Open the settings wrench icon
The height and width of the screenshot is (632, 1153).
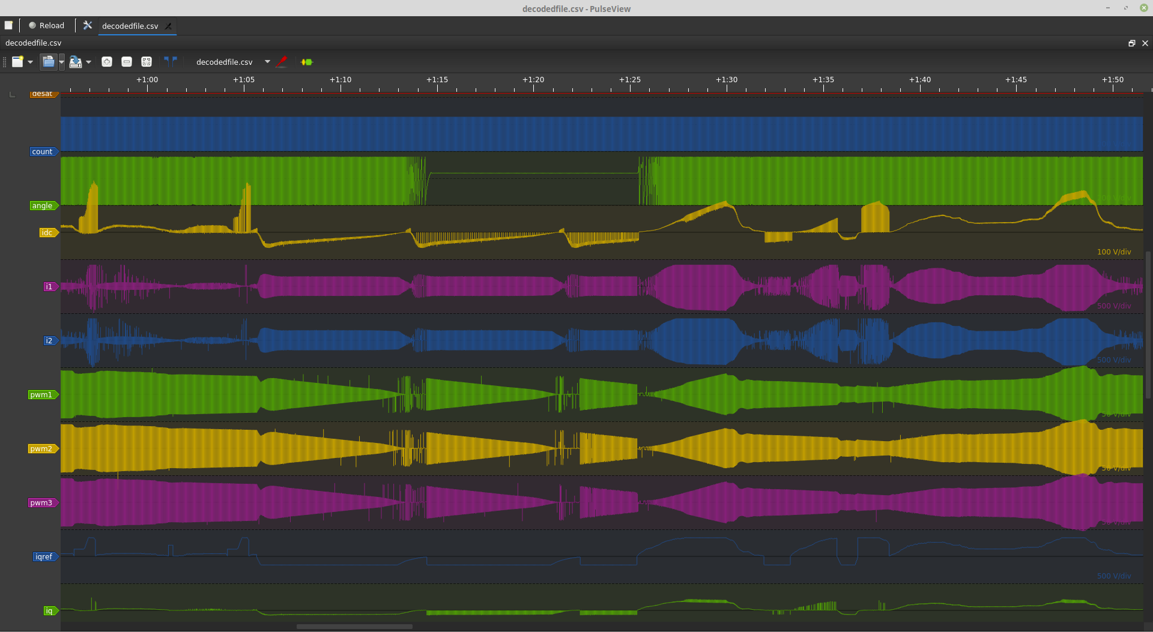tap(88, 26)
